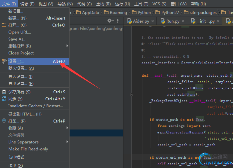
Task: Open the 运行 (U) menu
Action: 122,4
